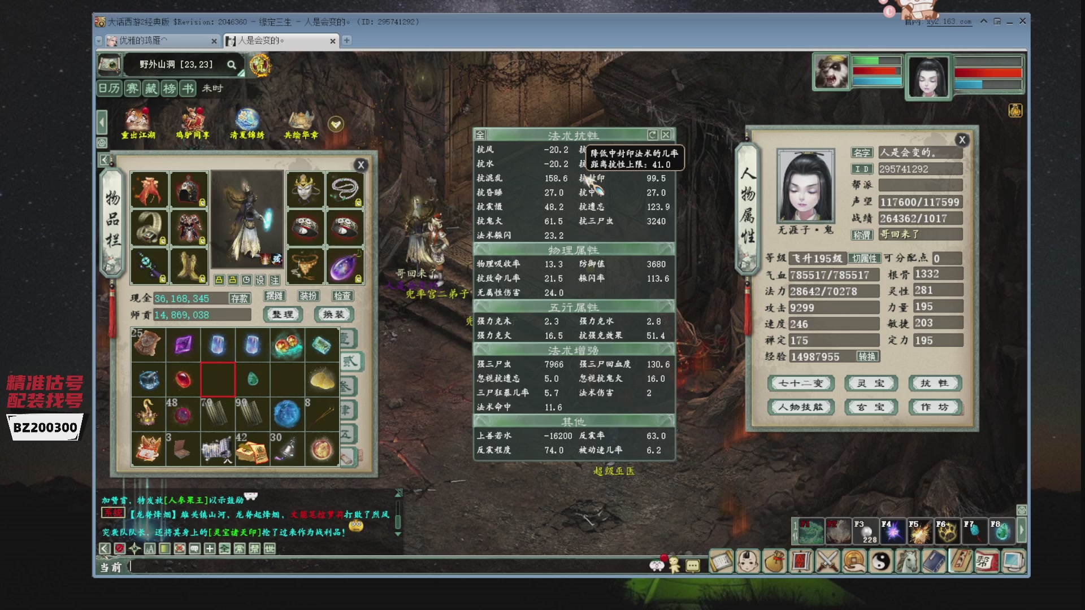Click the speech bubble chat icon
Viewport: 1085px width, 610px height.
click(x=194, y=548)
